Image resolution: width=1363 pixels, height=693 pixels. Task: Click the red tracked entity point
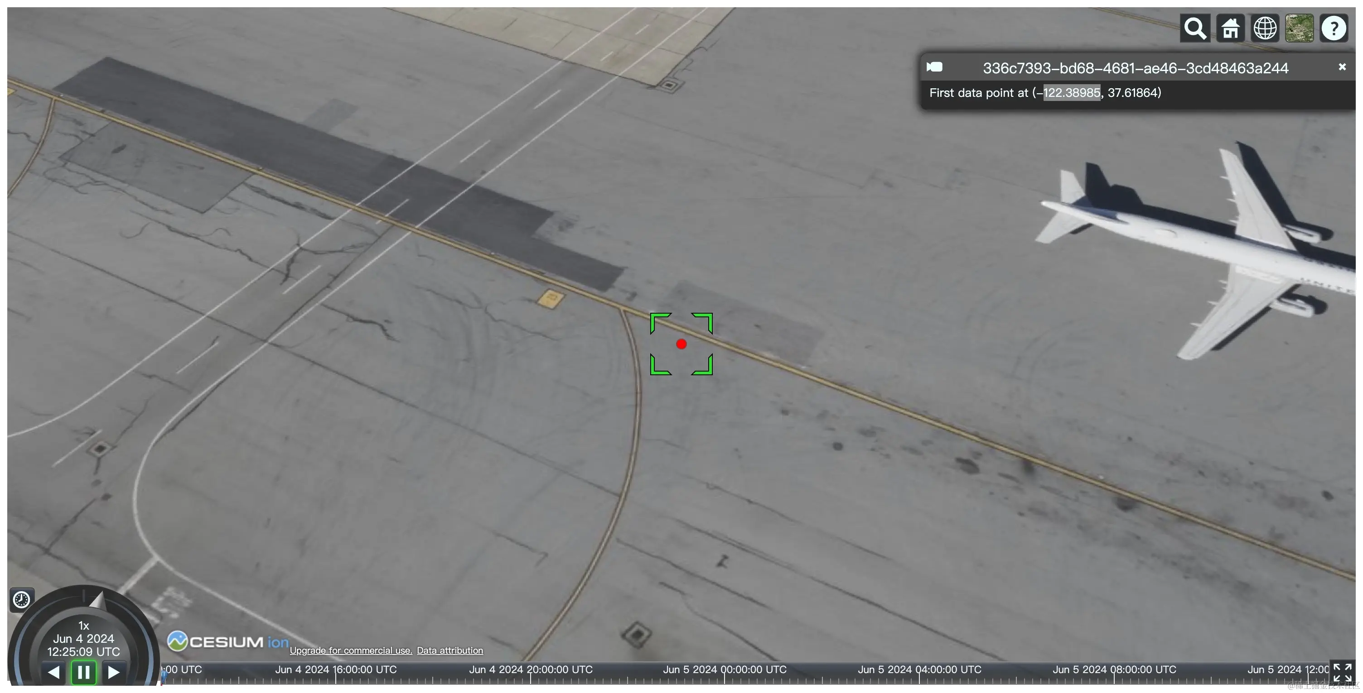click(681, 344)
